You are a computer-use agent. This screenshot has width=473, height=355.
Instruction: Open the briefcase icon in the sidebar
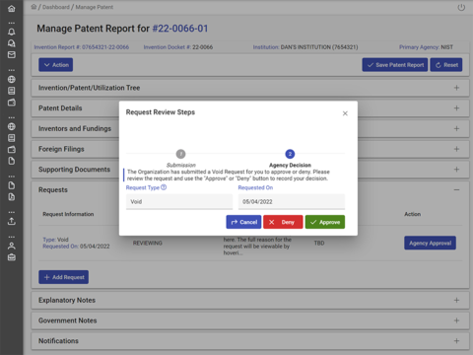pos(12,257)
